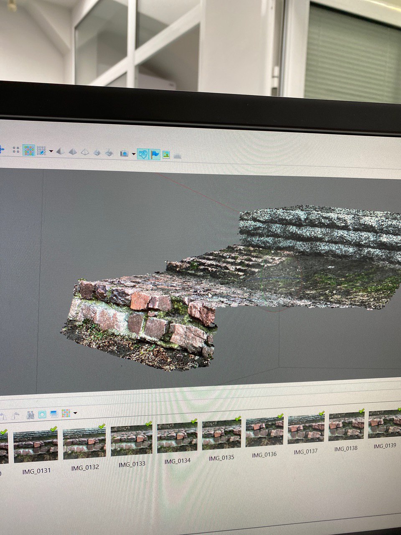Select the IMG_0138 photo thumbnail
Screen dimensions: 401x535
click(x=346, y=427)
